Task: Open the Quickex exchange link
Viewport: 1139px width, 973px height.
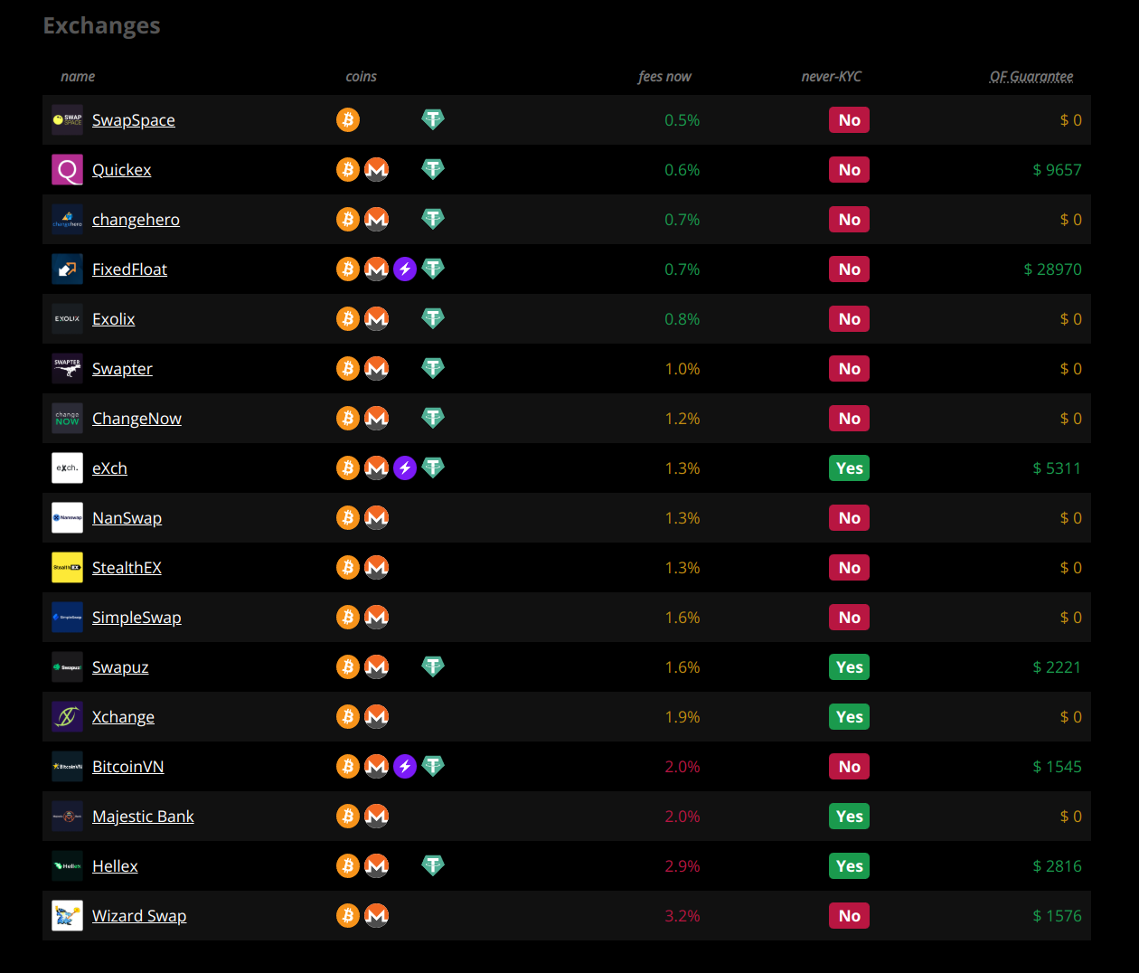Action: click(x=122, y=170)
